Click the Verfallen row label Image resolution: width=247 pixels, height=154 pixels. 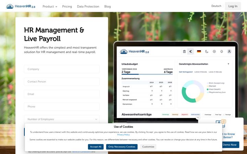pos(126,95)
